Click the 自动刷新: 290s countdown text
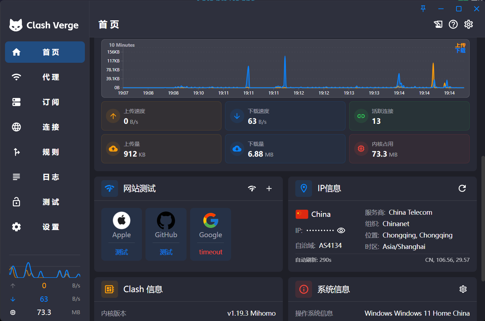The height and width of the screenshot is (321, 485). [313, 260]
